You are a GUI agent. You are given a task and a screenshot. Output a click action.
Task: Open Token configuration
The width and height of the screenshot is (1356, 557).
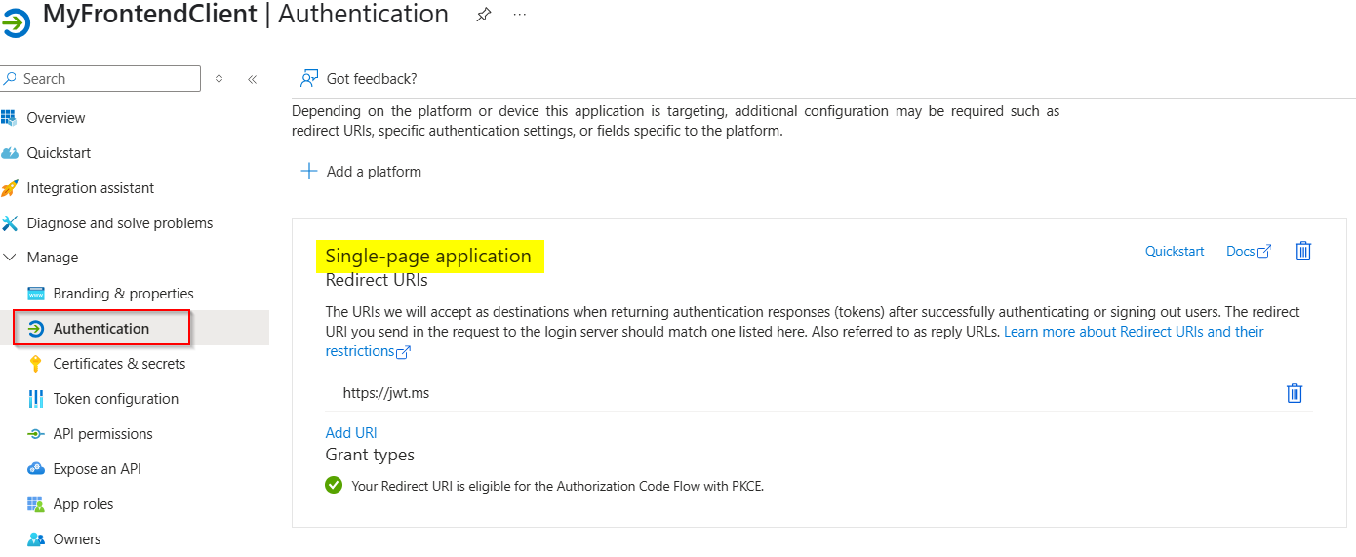(116, 399)
